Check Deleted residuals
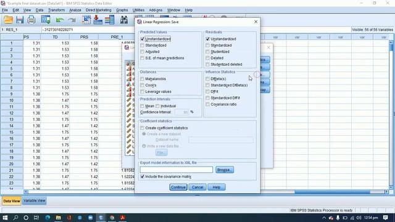 point(207,58)
